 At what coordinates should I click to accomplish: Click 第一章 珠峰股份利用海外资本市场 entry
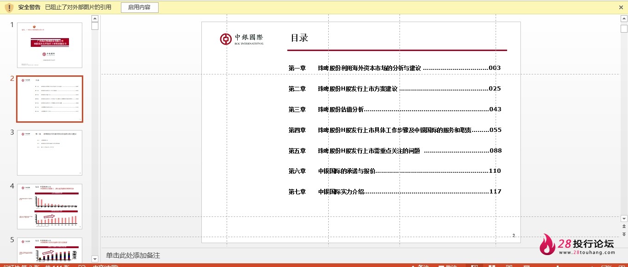point(394,68)
